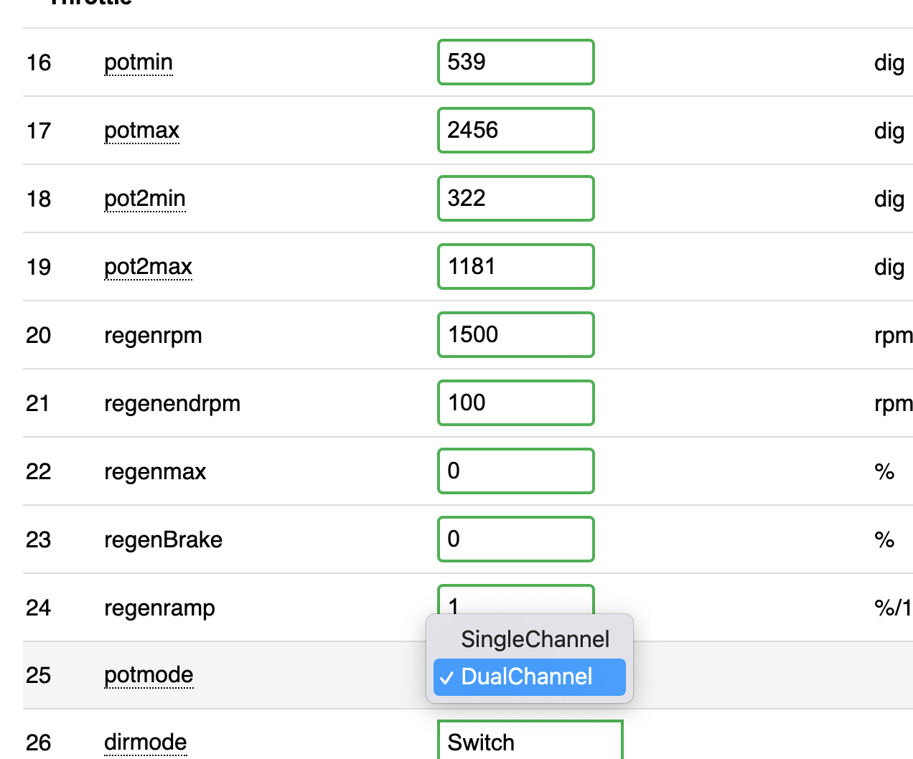This screenshot has width=913, height=759.
Task: Click the regenendrpm parameter name text
Action: (172, 403)
